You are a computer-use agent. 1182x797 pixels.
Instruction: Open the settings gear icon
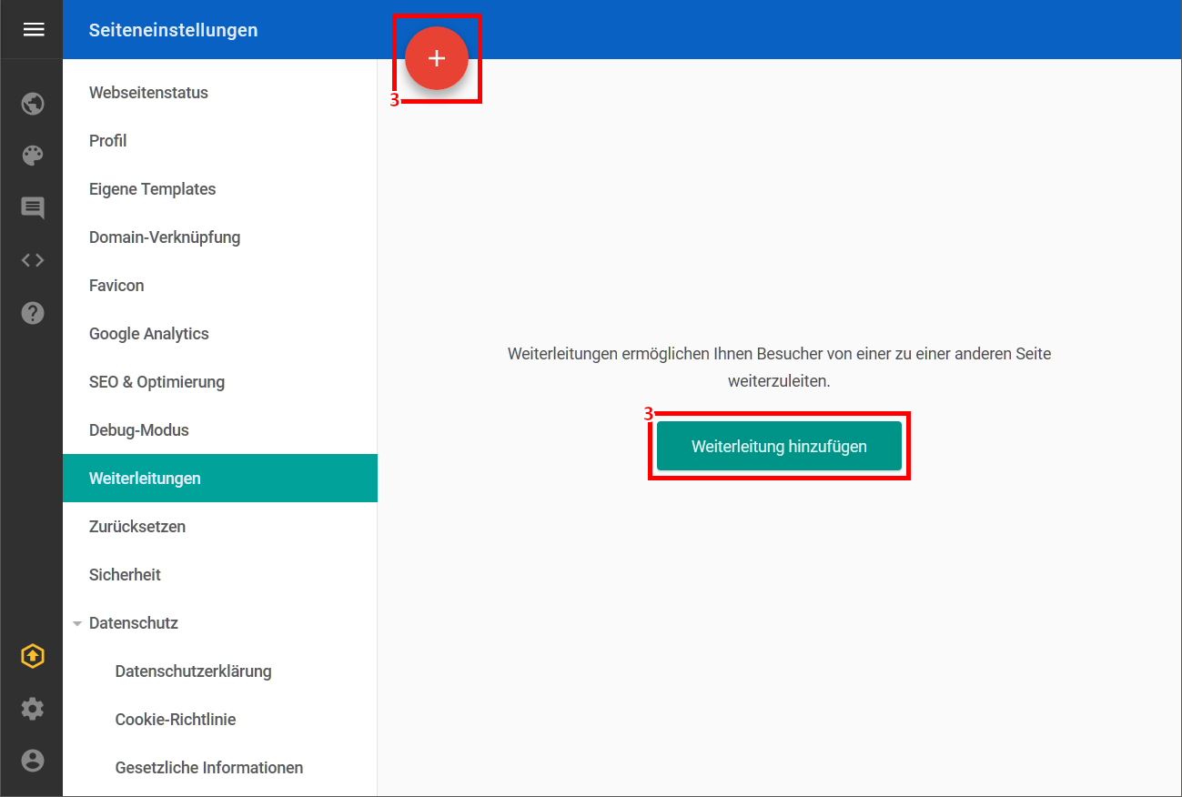(33, 709)
